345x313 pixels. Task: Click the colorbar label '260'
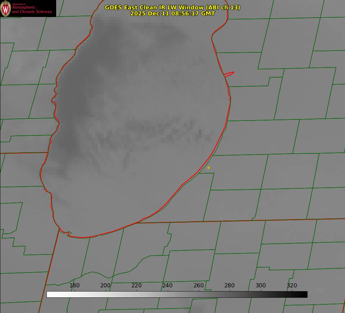tap(199, 285)
